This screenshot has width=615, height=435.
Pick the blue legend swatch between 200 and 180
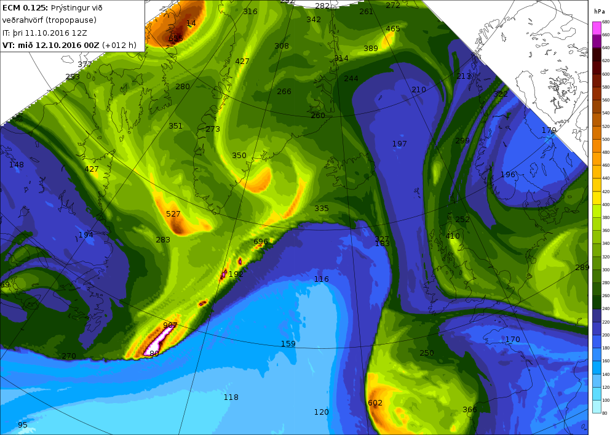[596, 341]
